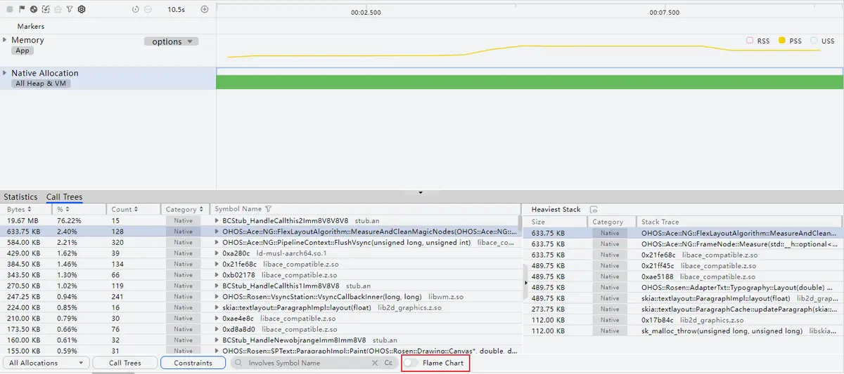Image resolution: width=844 pixels, height=374 pixels.
Task: Select the 0x17b84c lib2d_graphics stack row
Action: [684, 320]
